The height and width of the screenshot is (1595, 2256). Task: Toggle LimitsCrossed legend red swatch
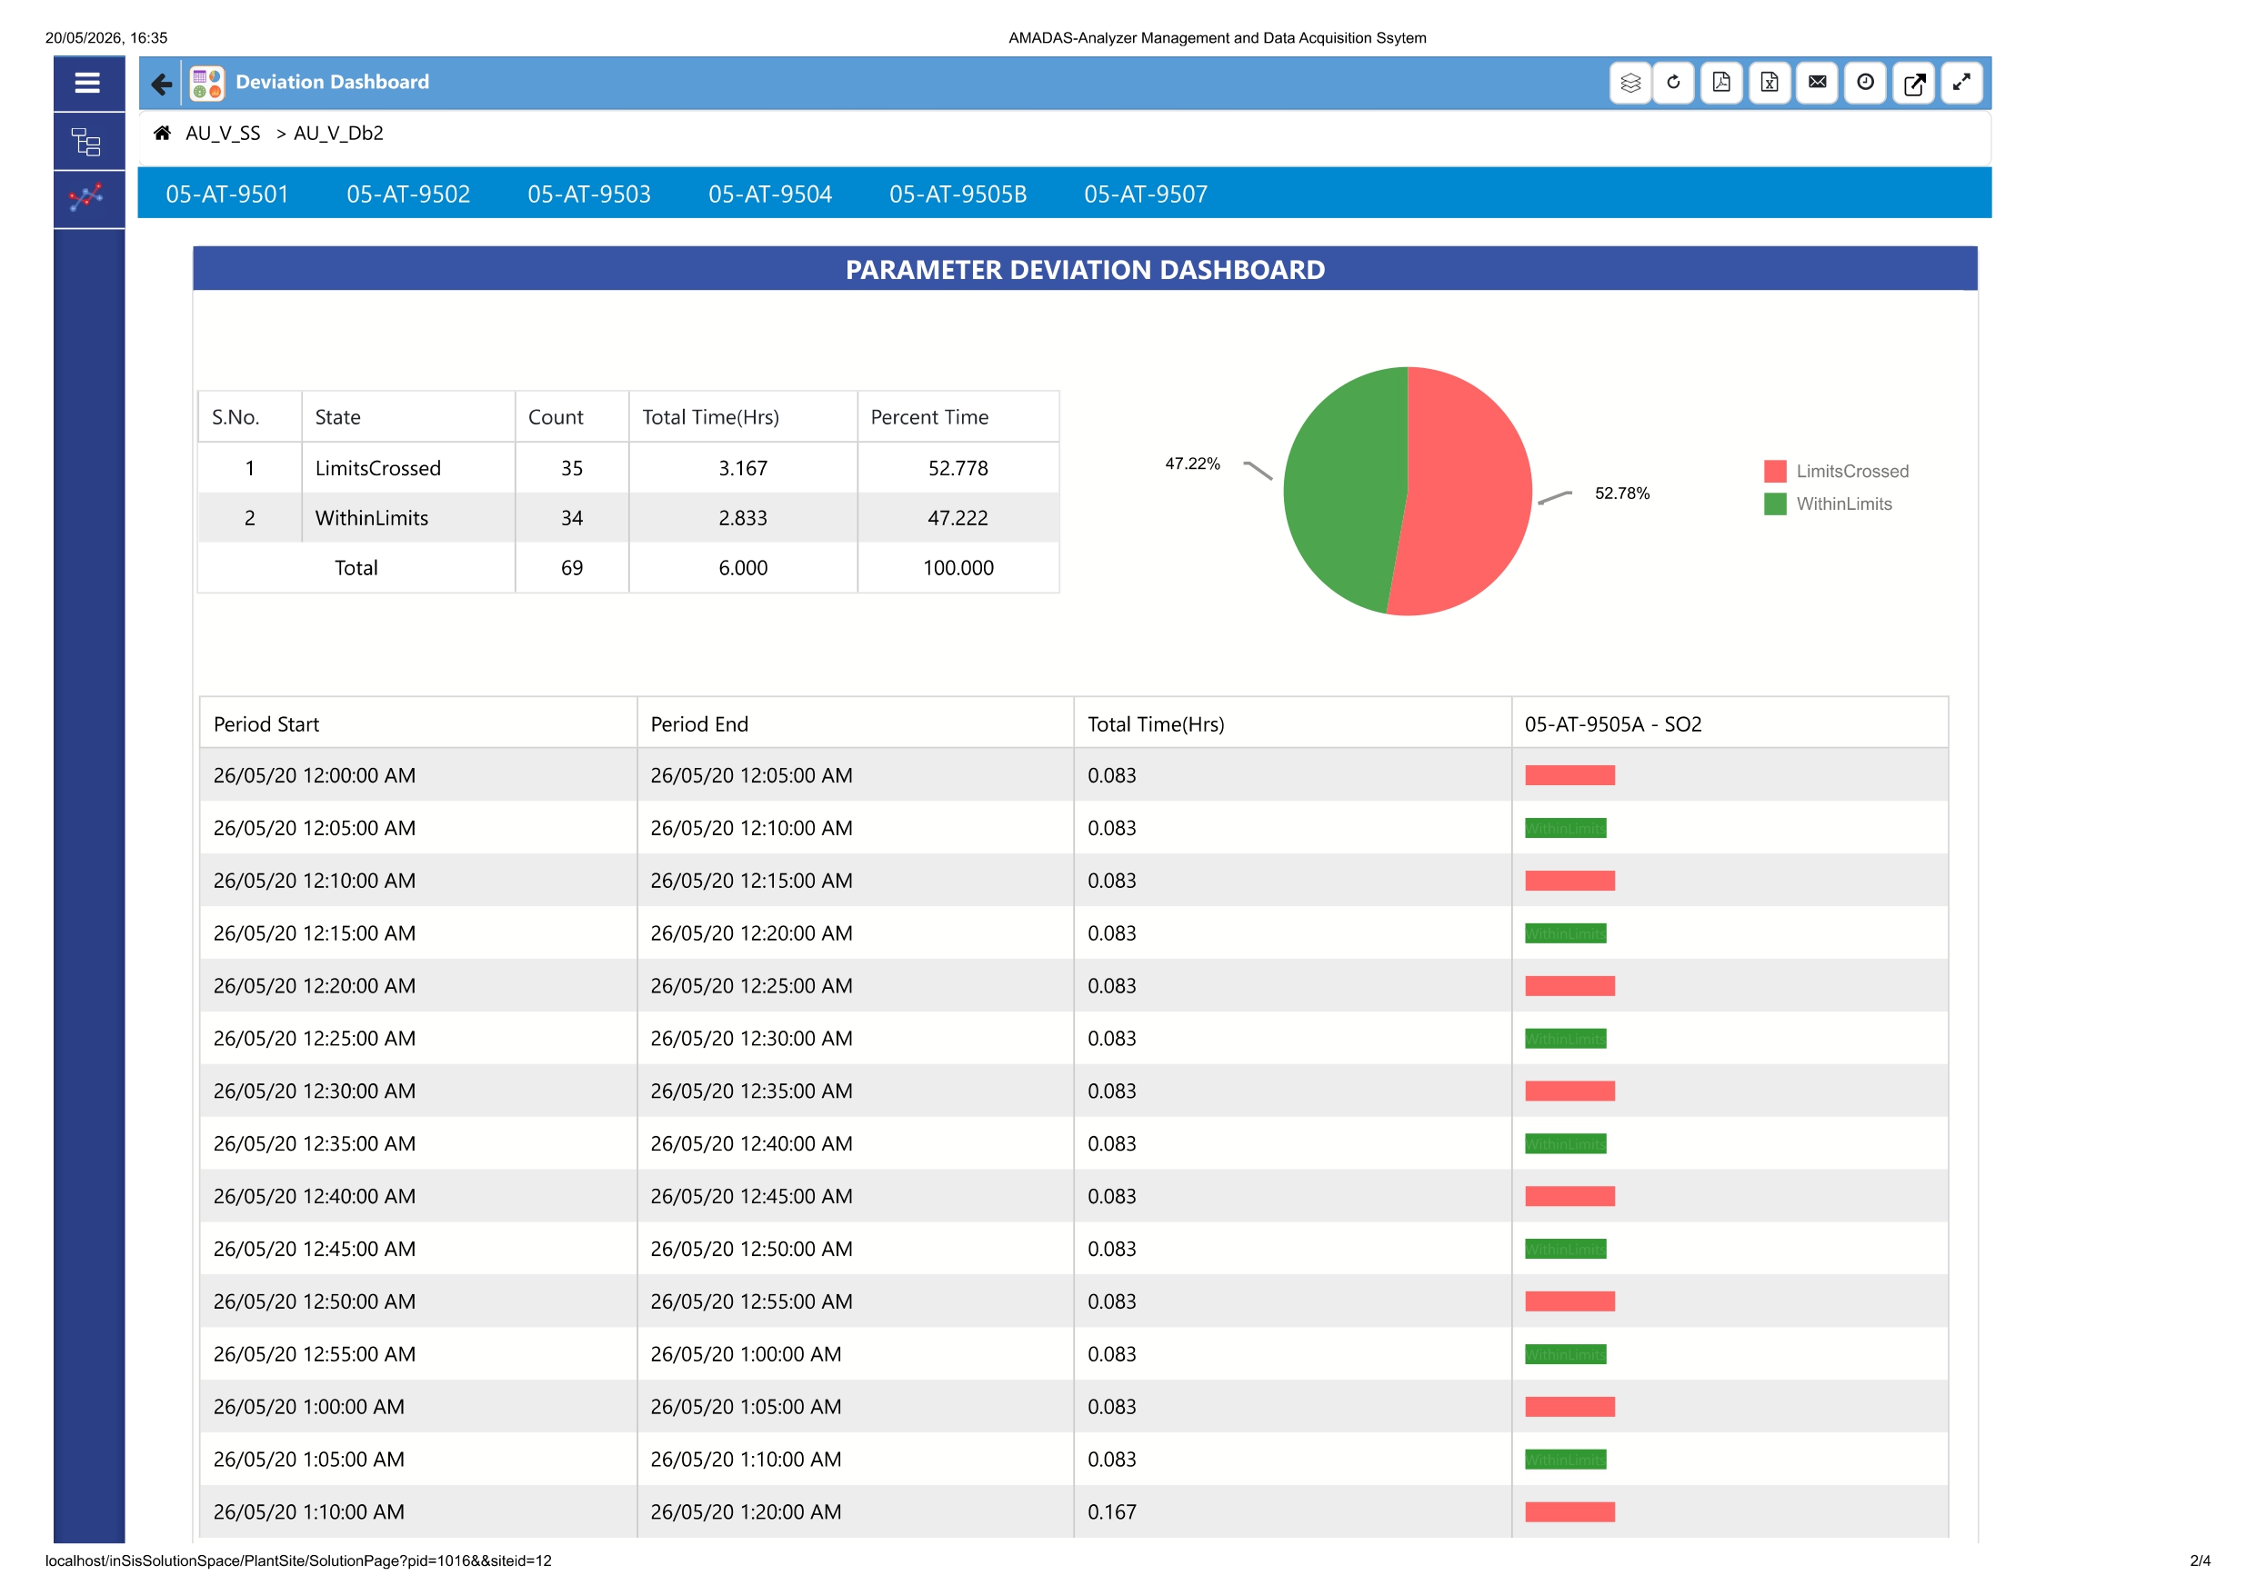tap(1775, 472)
